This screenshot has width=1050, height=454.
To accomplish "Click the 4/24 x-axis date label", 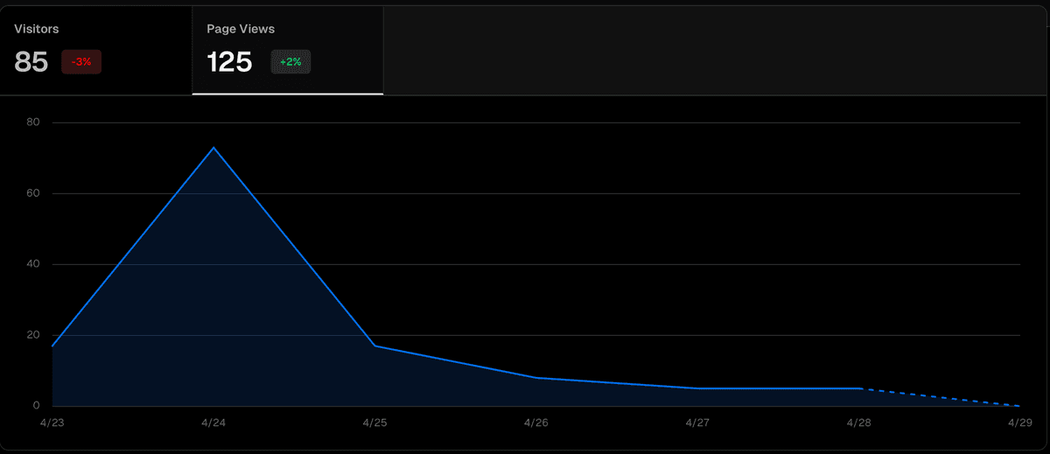I will tap(213, 423).
